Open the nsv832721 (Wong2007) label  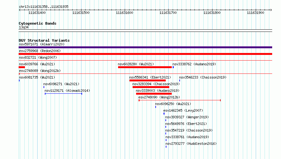point(38,57)
